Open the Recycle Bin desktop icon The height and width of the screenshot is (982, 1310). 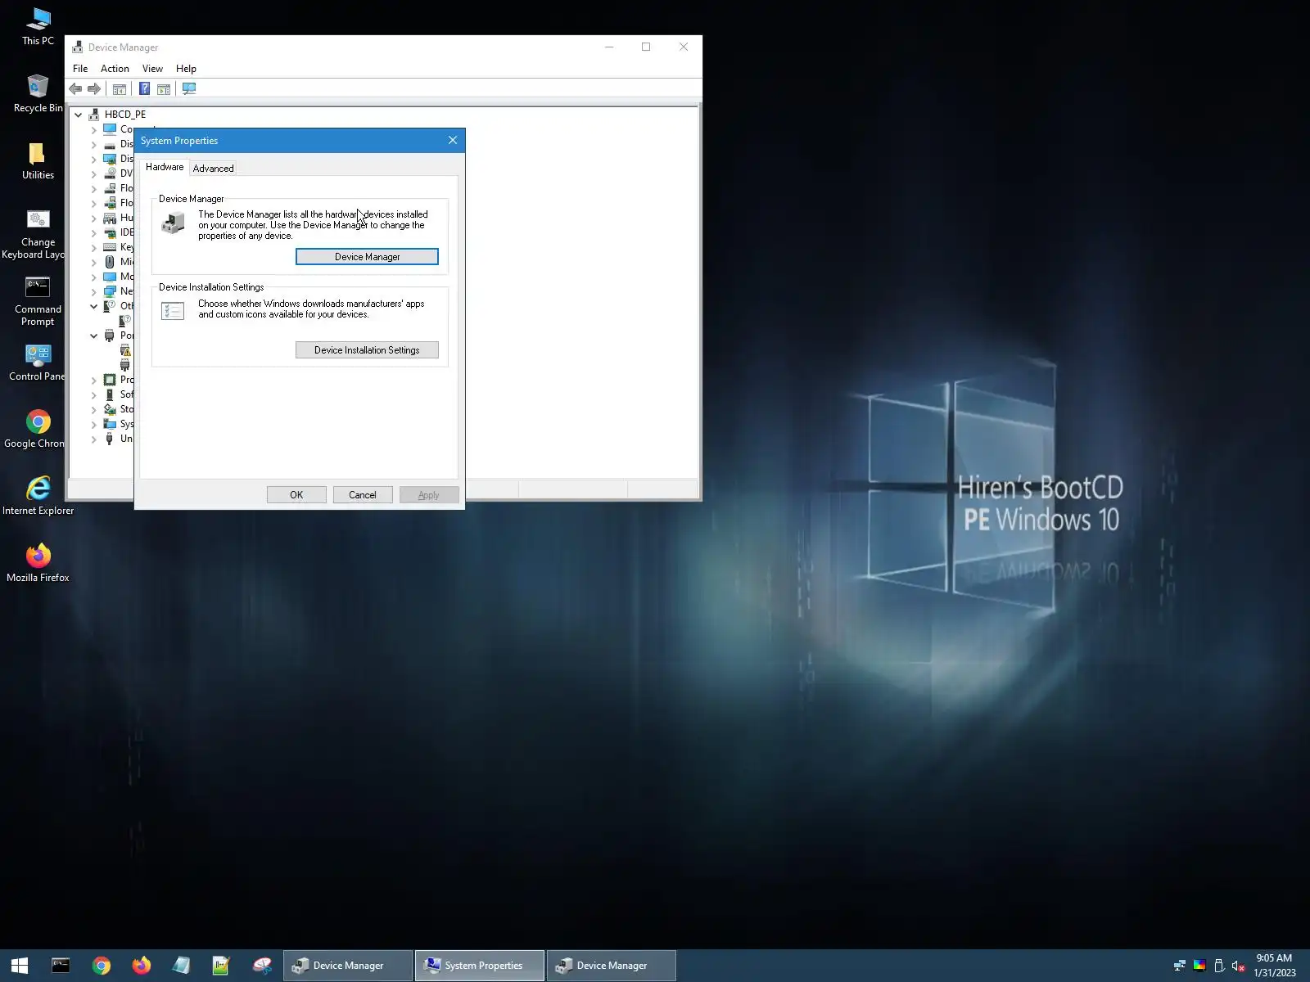(x=38, y=93)
